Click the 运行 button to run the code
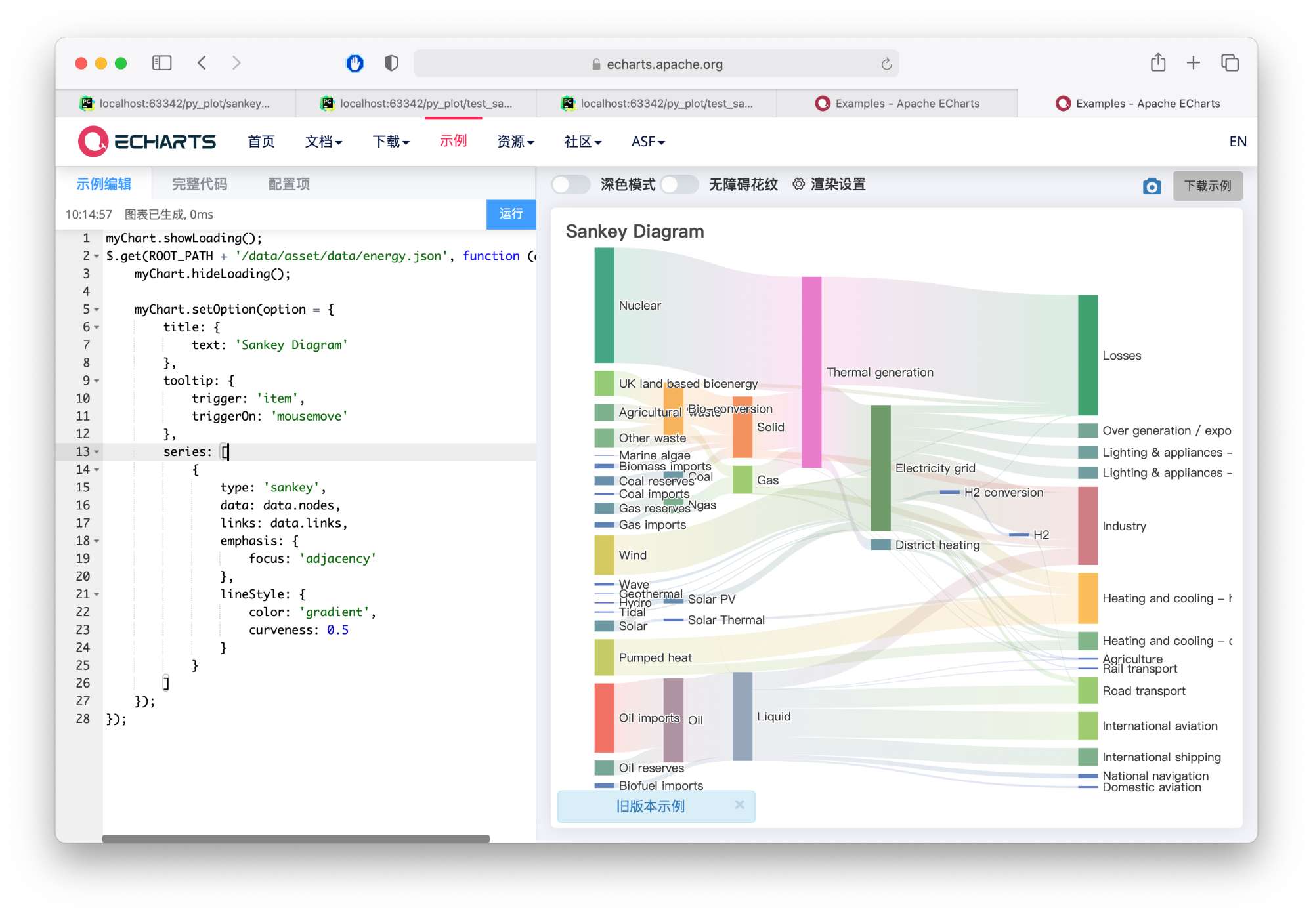The image size is (1313, 916). [x=511, y=215]
